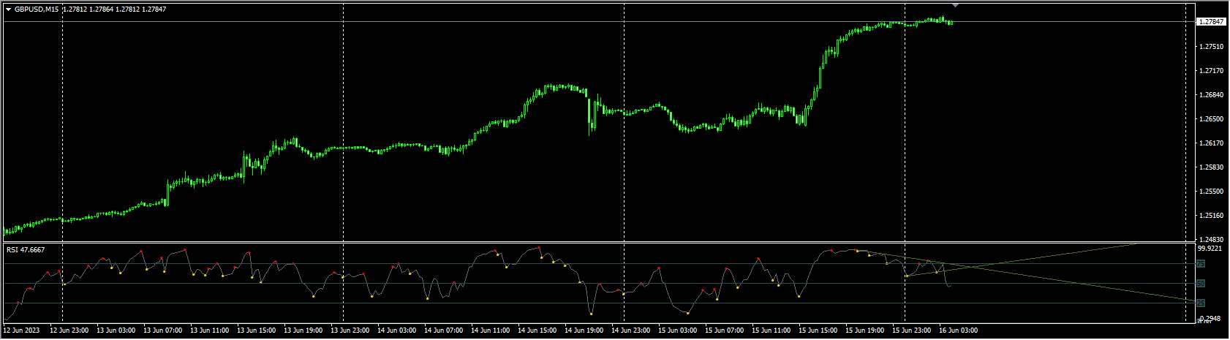Click the 15 Jun 11:00 time label

click(x=771, y=331)
